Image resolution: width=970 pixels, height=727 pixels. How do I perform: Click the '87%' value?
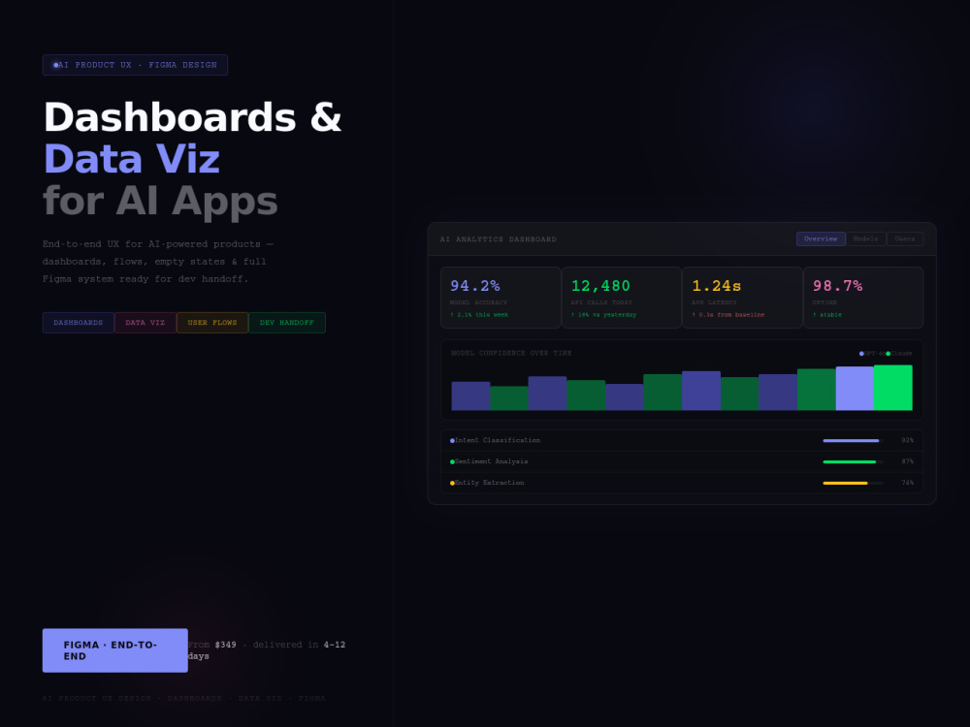coord(908,461)
